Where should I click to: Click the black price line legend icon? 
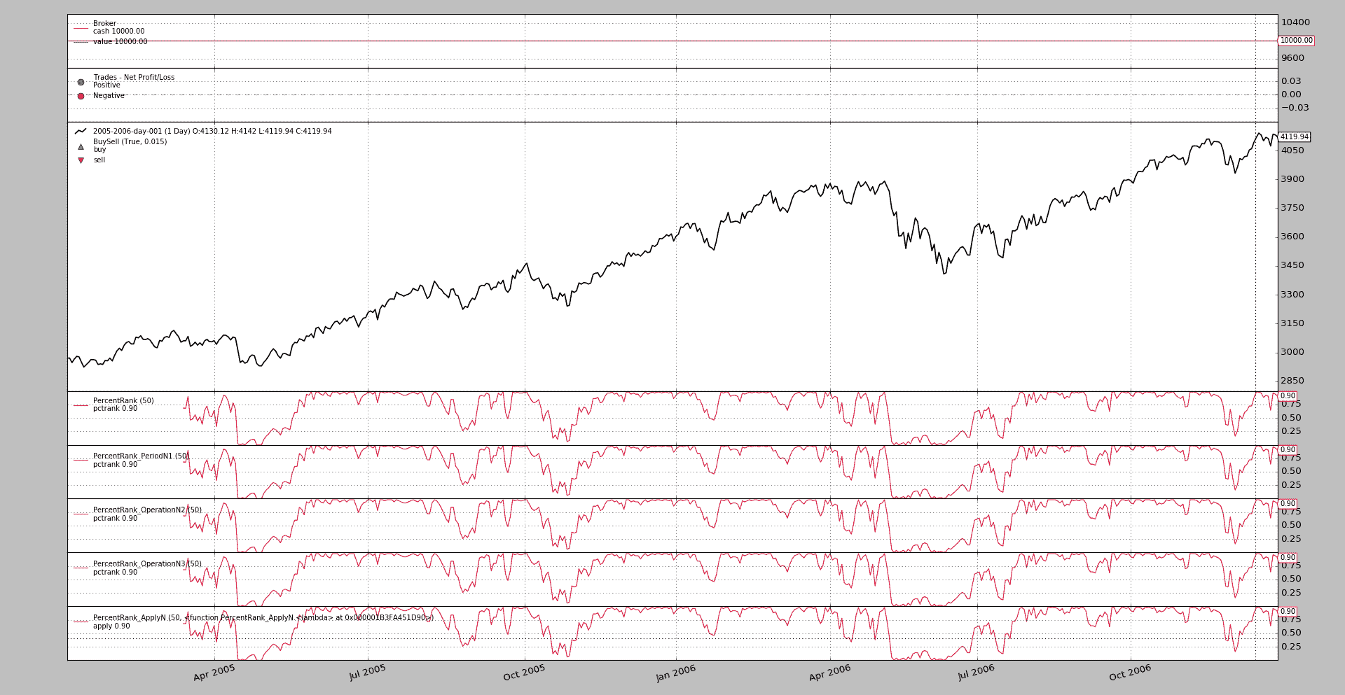81,132
